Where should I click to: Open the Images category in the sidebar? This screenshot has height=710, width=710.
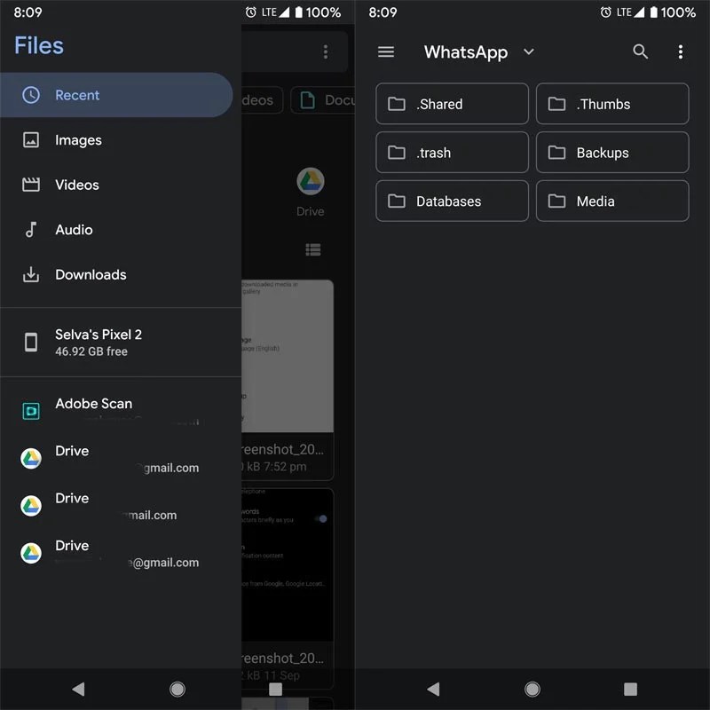pos(77,139)
